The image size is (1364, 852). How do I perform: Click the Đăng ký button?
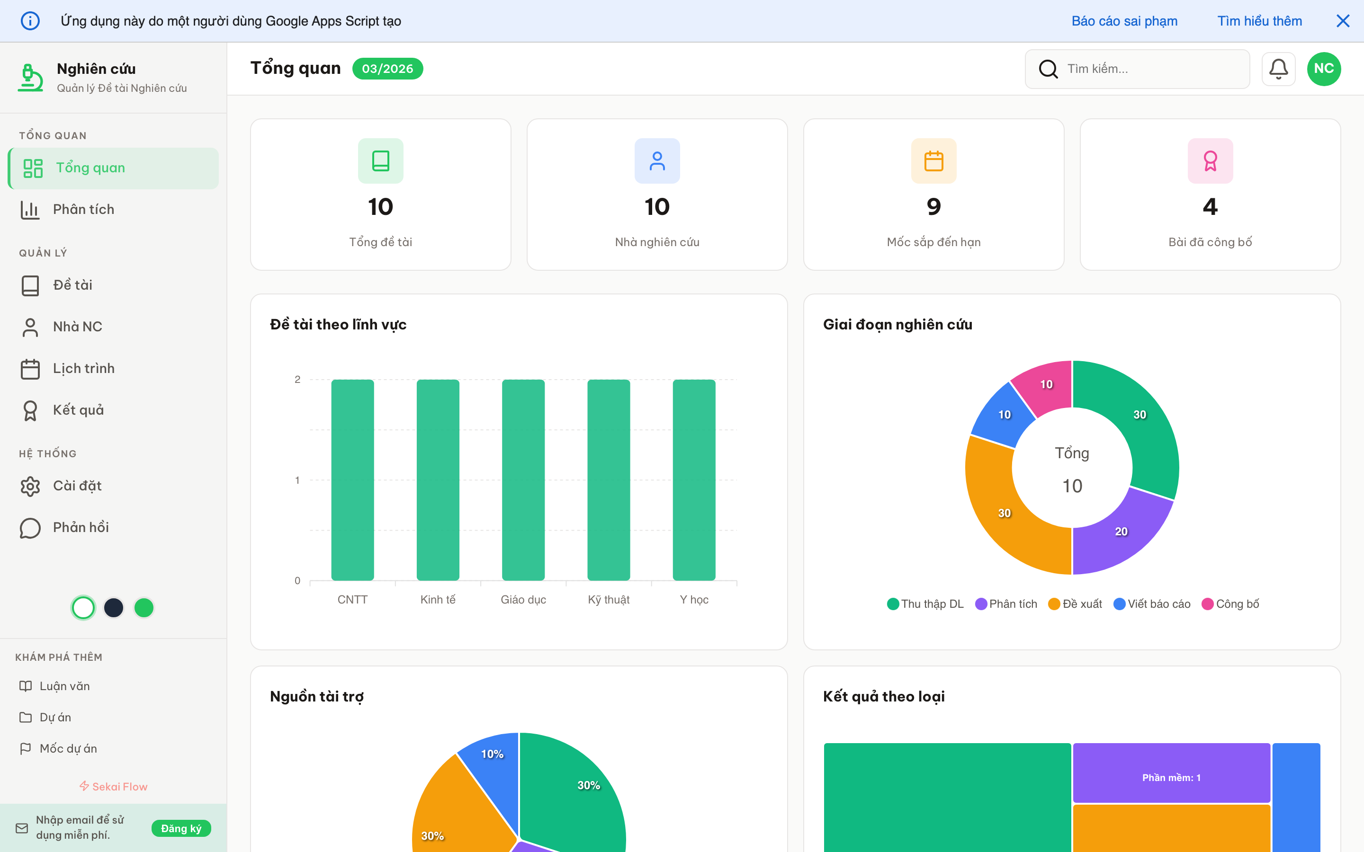[x=181, y=828]
